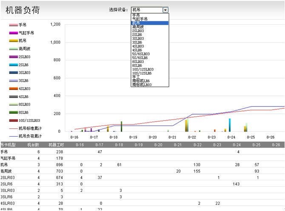Click the orange 4SLR03 legend marker

point(13,88)
